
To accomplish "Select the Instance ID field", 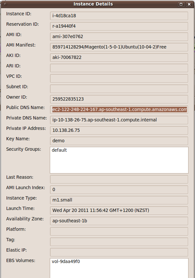I will [x=119, y=16].
